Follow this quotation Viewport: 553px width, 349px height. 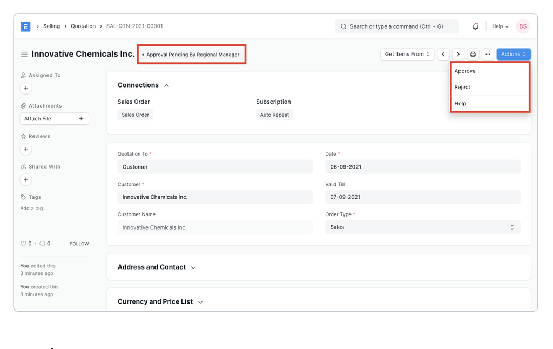[79, 244]
